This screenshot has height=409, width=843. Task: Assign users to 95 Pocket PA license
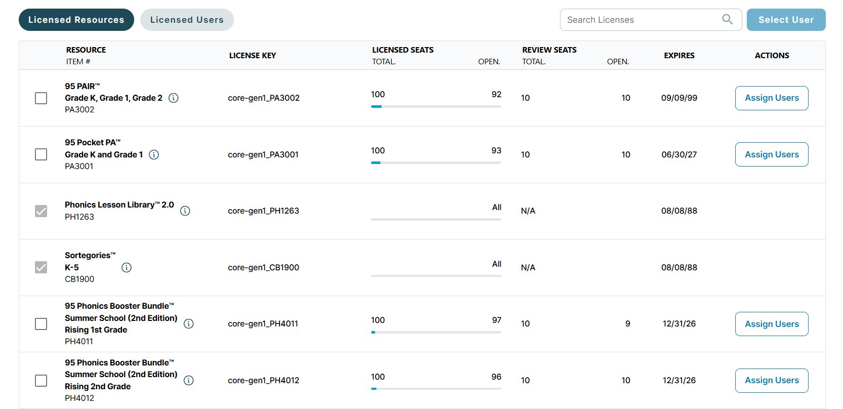click(x=772, y=154)
